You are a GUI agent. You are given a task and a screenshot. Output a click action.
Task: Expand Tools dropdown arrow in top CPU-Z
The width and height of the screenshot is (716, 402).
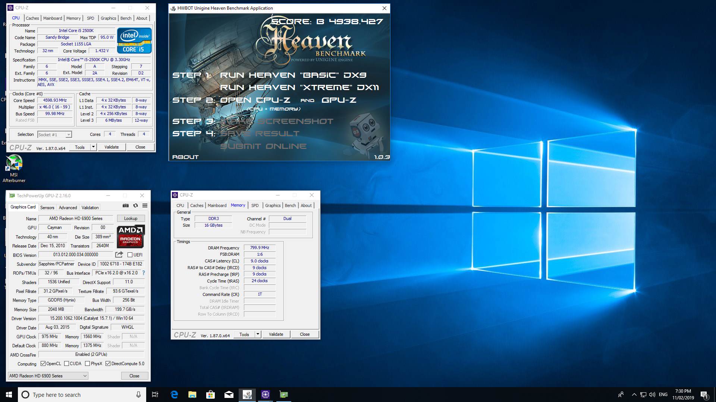93,147
